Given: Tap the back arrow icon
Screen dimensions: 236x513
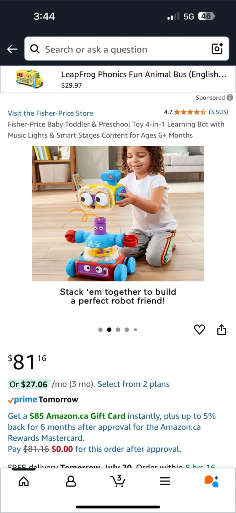Looking at the screenshot, I should (x=12, y=49).
